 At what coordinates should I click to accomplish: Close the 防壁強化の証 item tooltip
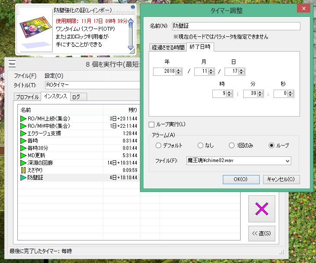(132, 8)
